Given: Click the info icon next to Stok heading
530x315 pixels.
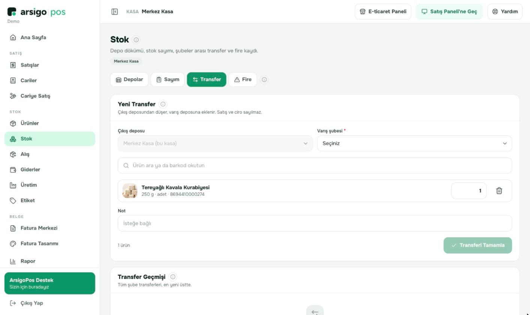Looking at the screenshot, I should (136, 40).
